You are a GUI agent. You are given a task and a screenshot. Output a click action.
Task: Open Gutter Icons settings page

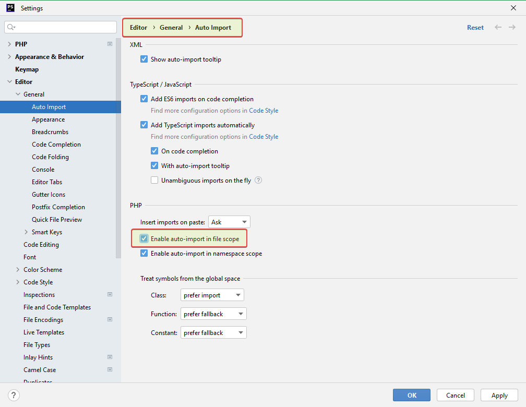[49, 194]
